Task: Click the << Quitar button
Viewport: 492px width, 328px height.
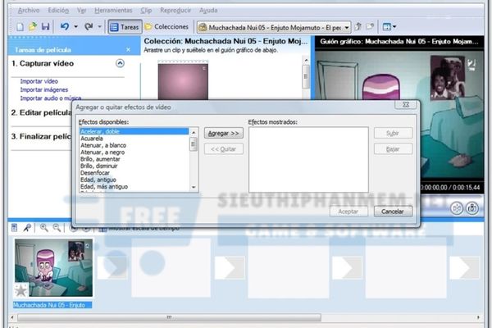Action: (x=224, y=149)
